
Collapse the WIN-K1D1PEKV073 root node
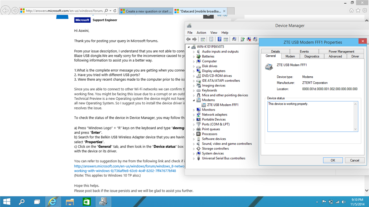pos(189,47)
